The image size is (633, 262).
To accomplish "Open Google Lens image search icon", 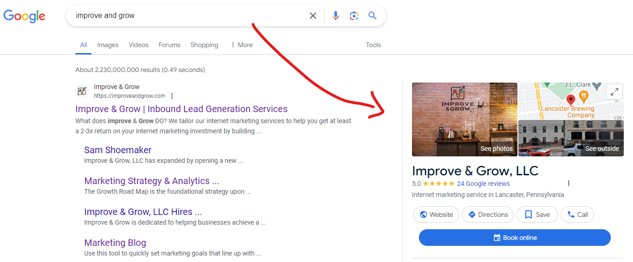I will 354,16.
